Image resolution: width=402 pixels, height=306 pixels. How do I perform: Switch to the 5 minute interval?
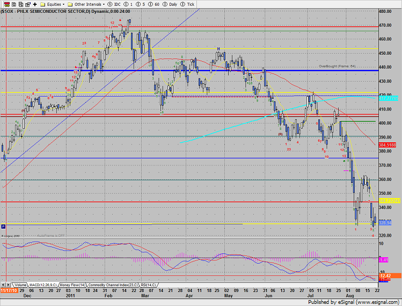point(141,4)
